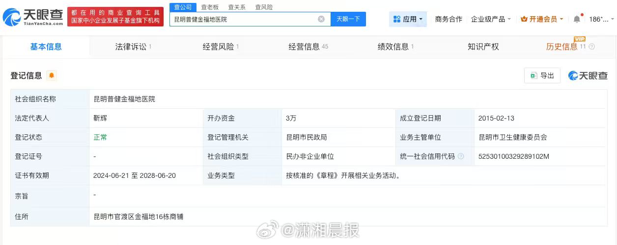The width and height of the screenshot is (617, 245).
Task: Click the orange alert bell beside 登记信息
Action: coord(52,75)
